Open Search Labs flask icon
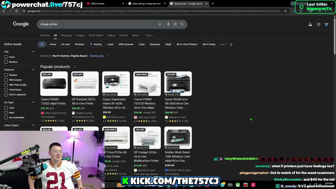 click(310, 24)
